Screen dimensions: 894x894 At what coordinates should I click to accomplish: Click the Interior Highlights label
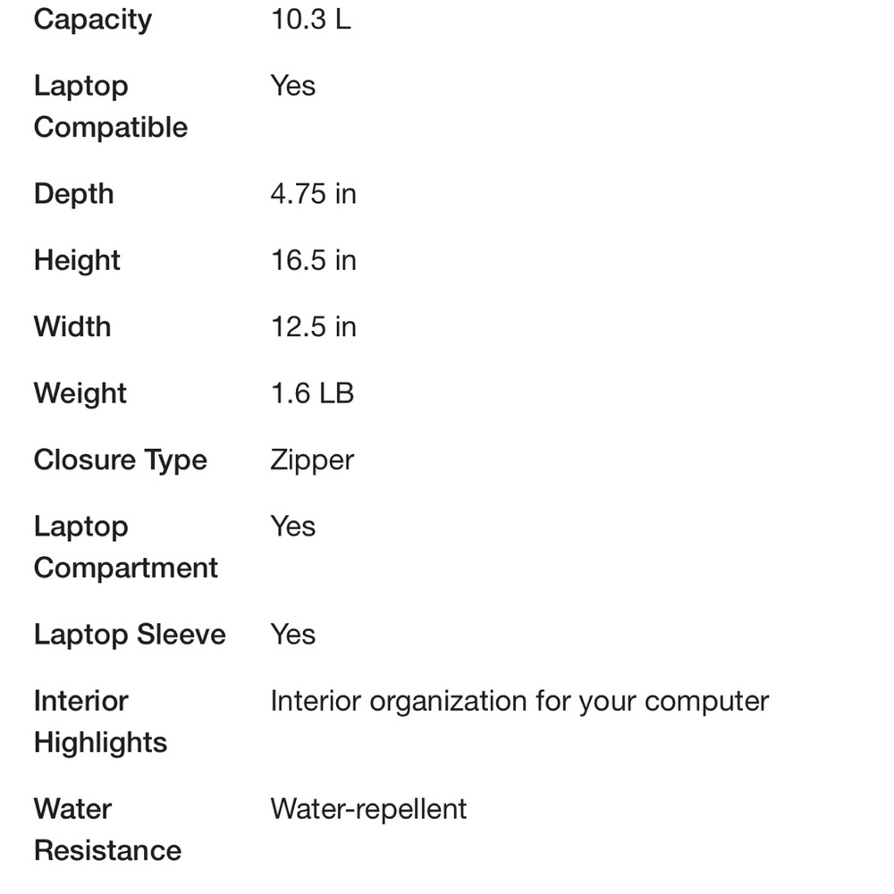tap(100, 721)
